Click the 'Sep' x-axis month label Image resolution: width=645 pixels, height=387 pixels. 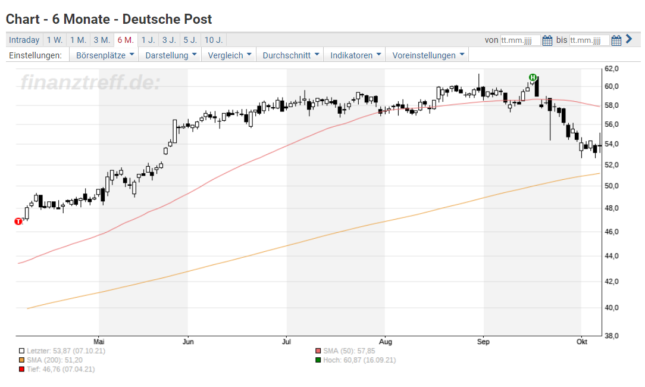pos(483,342)
